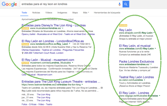This screenshot has height=106, width=167.
Task: Open dropdown arrow next to es.viator.com URL
Action: (144, 80)
